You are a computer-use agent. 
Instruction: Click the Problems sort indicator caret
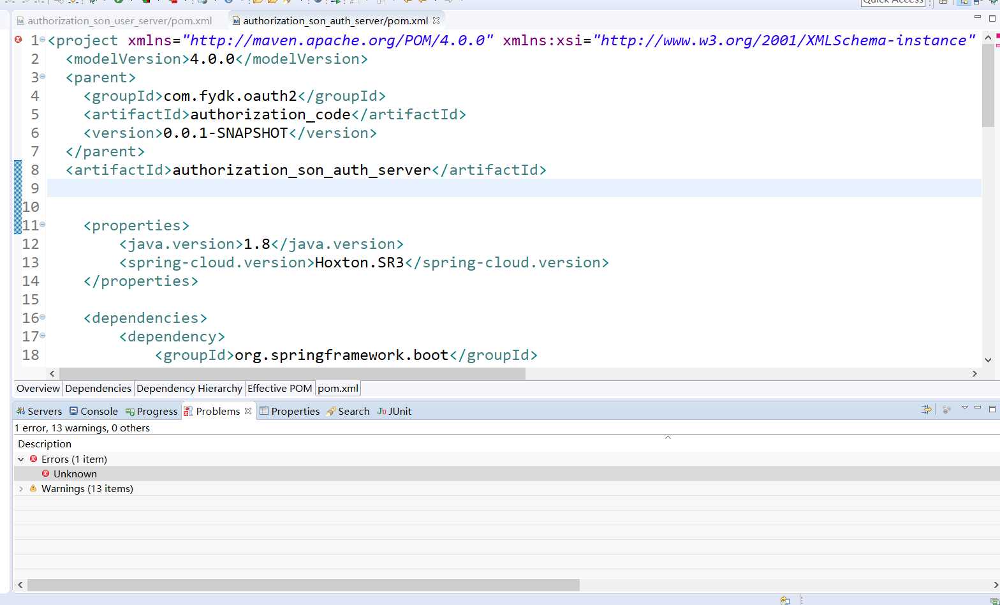pyautogui.click(x=668, y=437)
